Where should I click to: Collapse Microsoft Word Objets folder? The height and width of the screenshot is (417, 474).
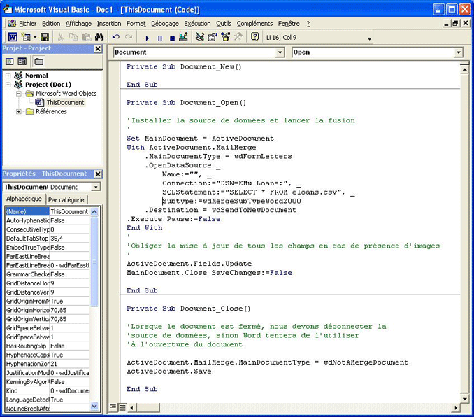19,94
